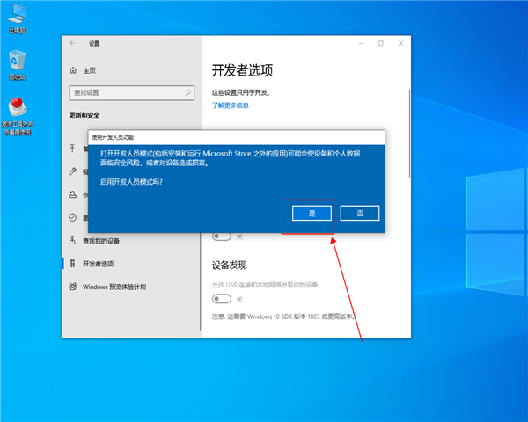Open the 回收站 recycle bin icon
The height and width of the screenshot is (422, 528).
[x=17, y=62]
